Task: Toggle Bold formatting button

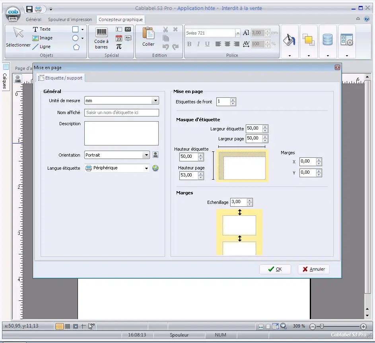Action: 189,44
